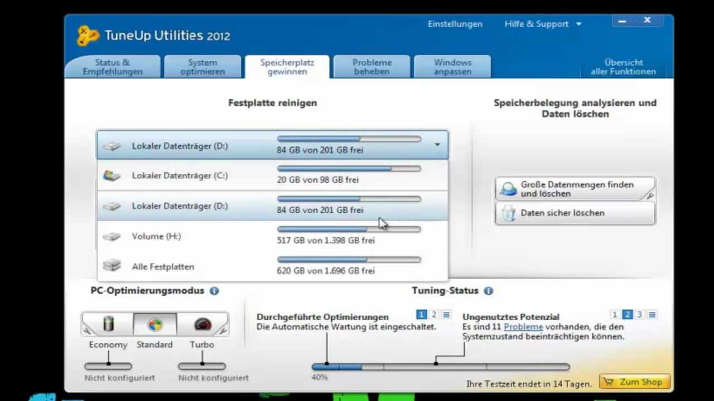Click the info icon next to Tuning-Status
Viewport: 714px width, 401px height.
[489, 291]
